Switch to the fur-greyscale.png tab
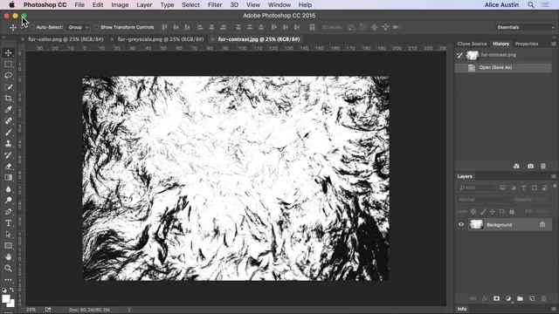Screen dimensions: 559x314 point(161,39)
